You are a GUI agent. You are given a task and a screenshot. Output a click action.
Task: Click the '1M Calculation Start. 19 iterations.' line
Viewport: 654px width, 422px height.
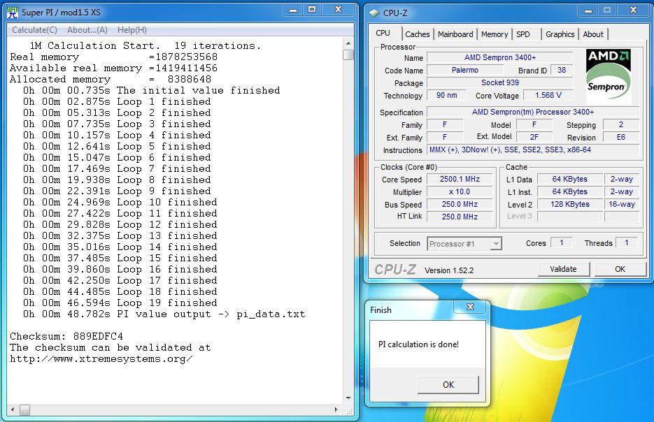145,45
